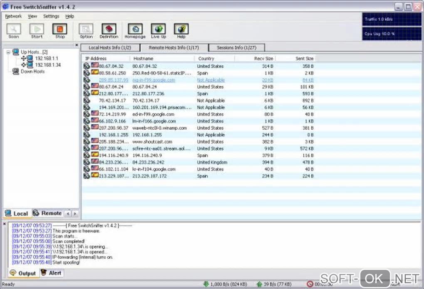Click the mg-in-f99.google.com hostname link
The width and height of the screenshot is (424, 289).
[x=153, y=80]
